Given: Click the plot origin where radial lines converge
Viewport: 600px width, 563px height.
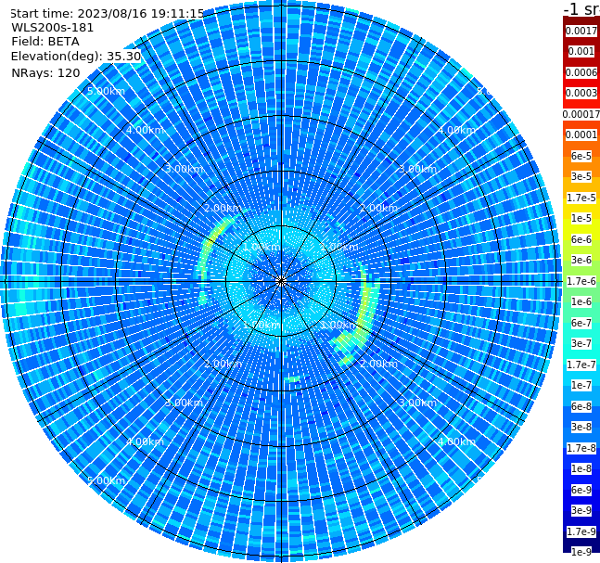Looking at the screenshot, I should click(x=281, y=281).
